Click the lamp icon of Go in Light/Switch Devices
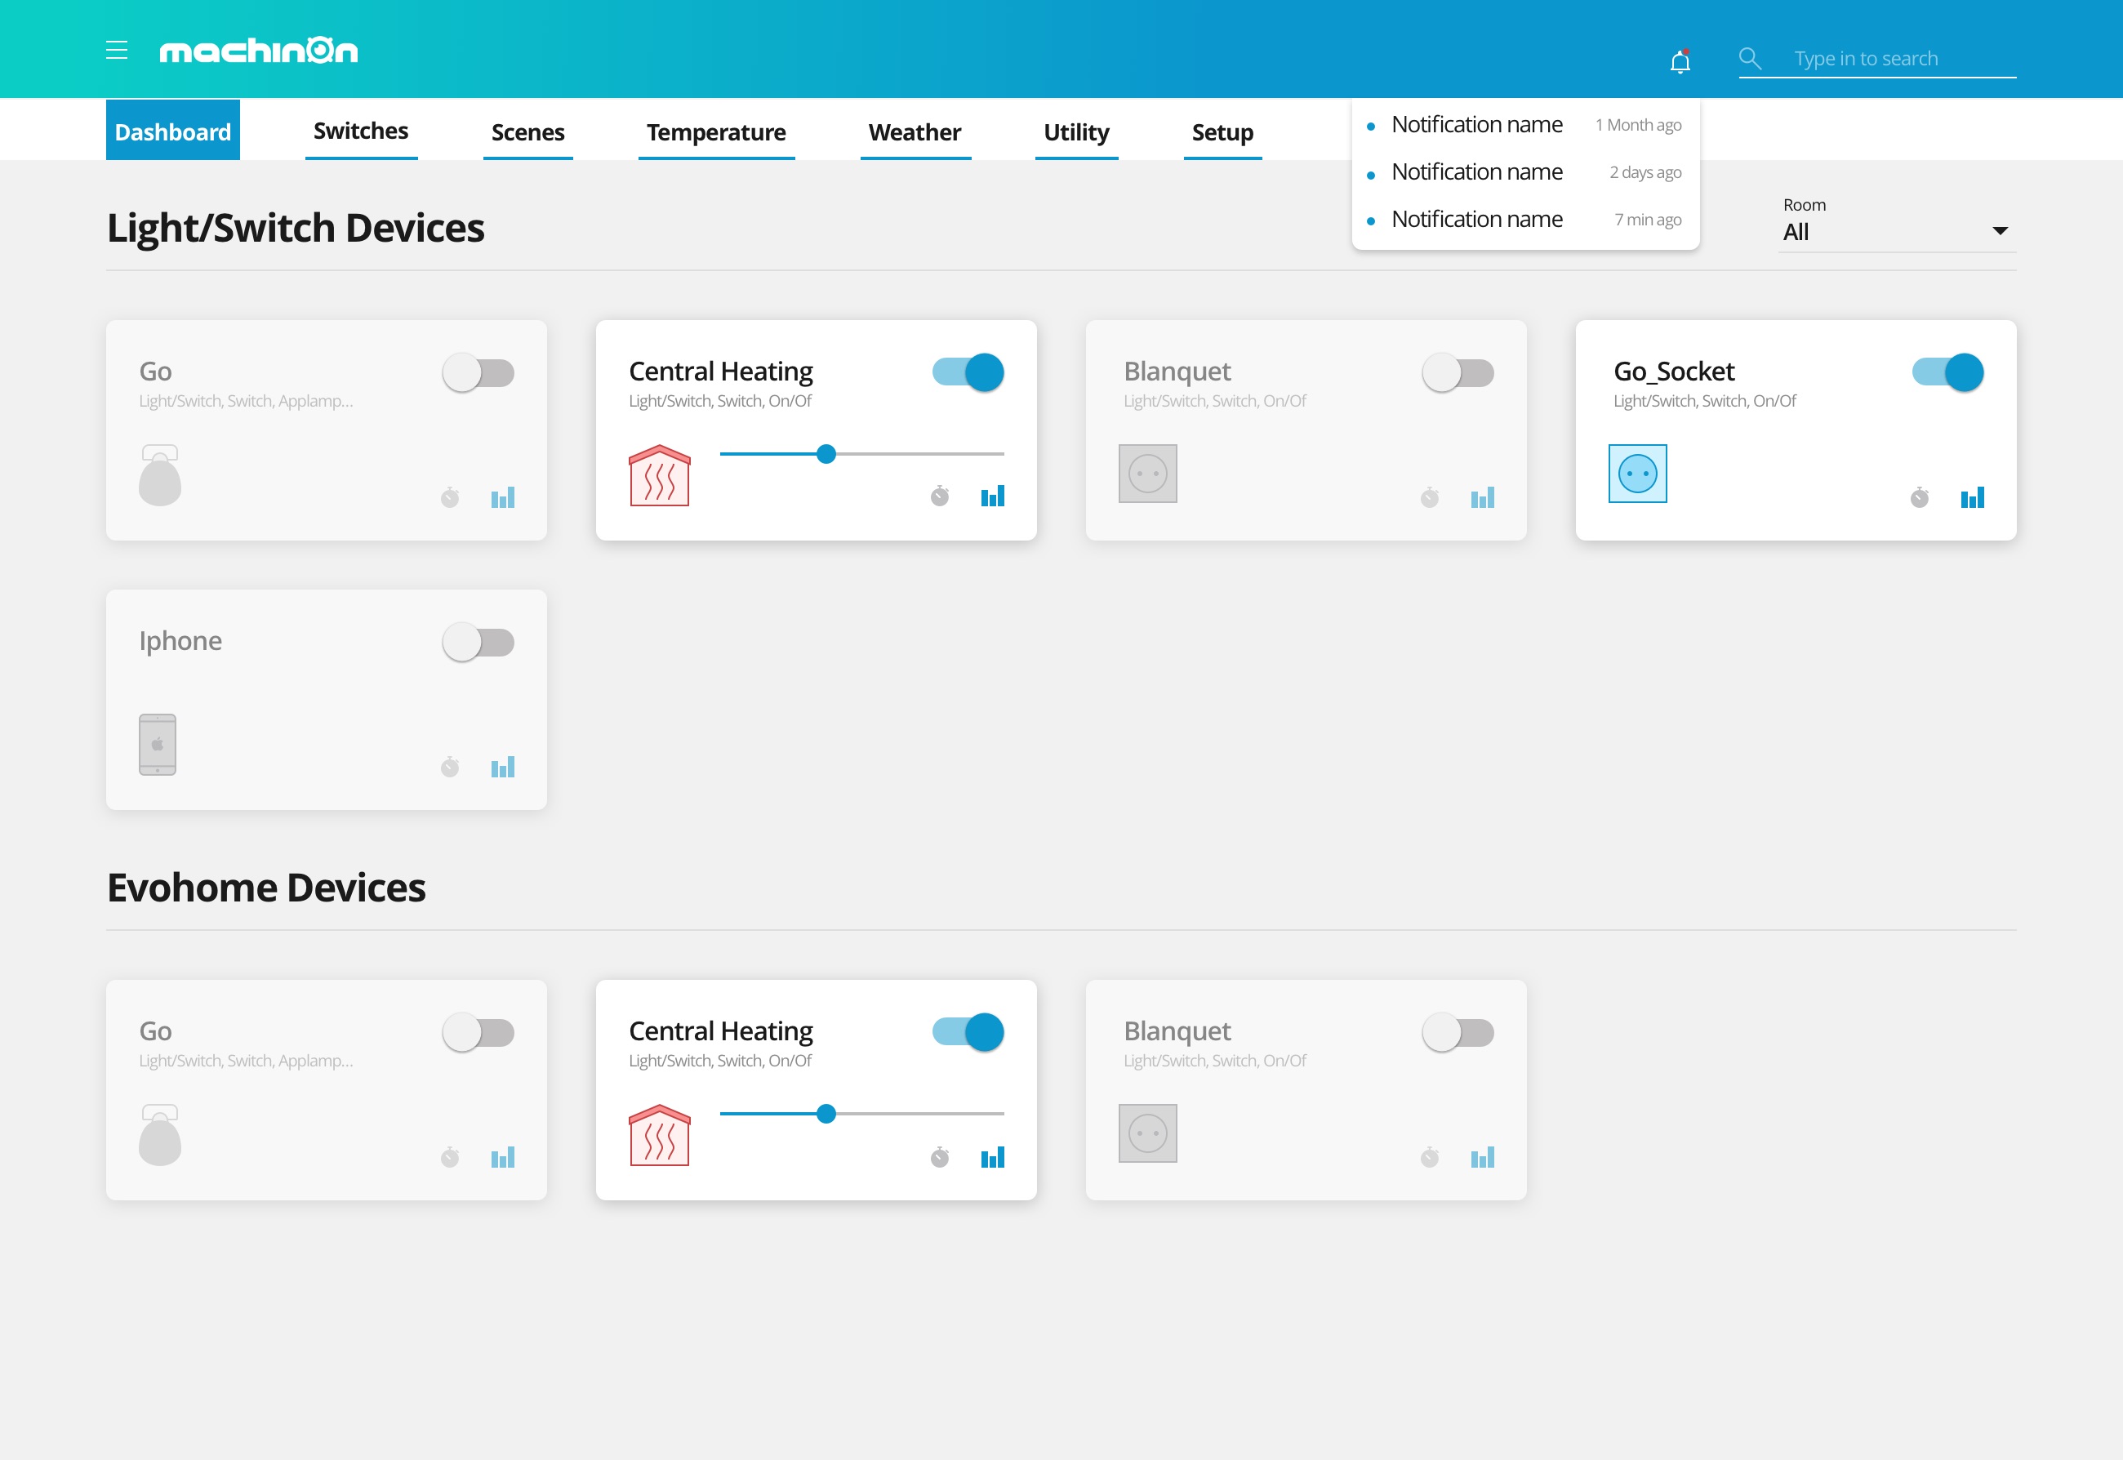Screen dimensions: 2123x1460 160,474
